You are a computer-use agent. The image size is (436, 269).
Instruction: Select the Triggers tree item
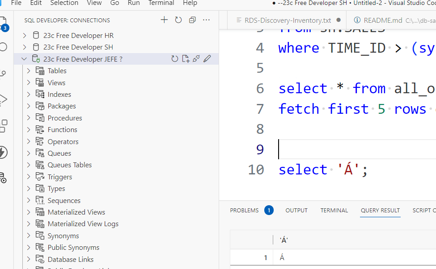(59, 177)
